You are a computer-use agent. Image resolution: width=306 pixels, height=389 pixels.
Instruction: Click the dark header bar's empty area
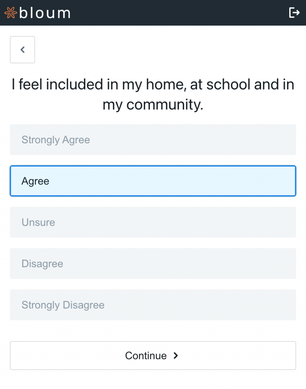179,13
